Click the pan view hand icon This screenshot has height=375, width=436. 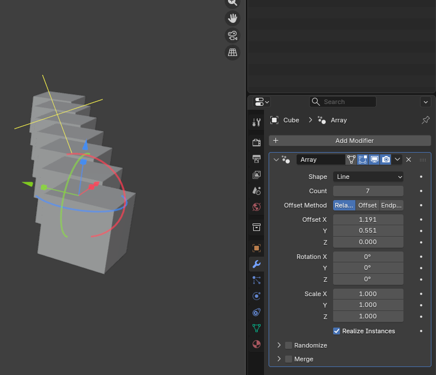point(233,18)
